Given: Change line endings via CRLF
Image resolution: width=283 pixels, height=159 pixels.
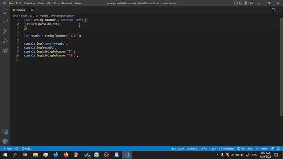Looking at the screenshot, I should pos(213,148).
